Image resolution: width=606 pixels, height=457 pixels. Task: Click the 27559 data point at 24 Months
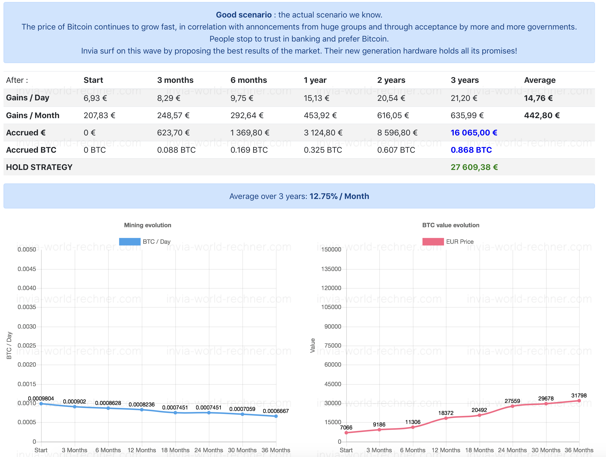click(x=512, y=406)
